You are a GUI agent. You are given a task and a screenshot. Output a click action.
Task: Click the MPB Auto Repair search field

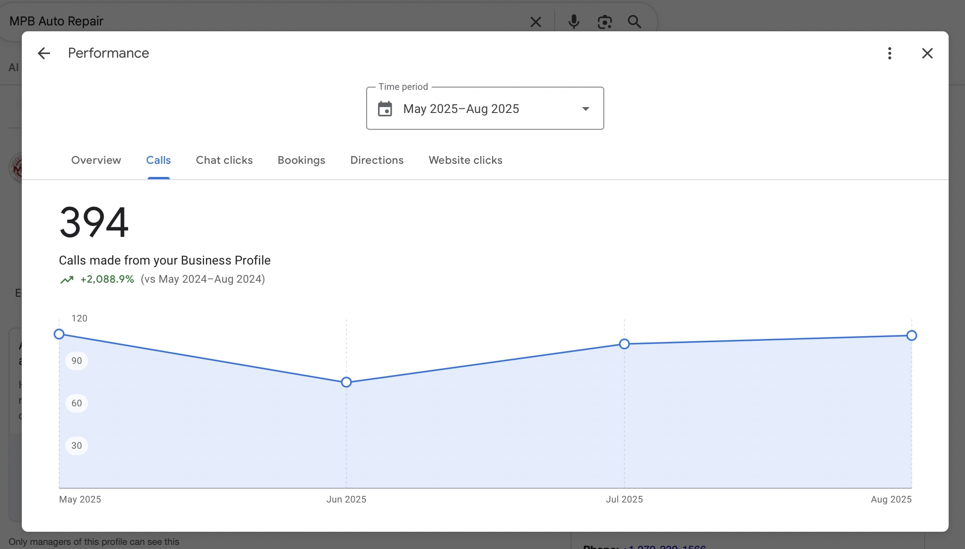pyautogui.click(x=264, y=21)
